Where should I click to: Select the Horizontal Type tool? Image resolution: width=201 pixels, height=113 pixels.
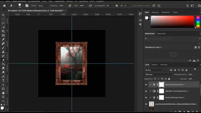[x=3, y=81]
